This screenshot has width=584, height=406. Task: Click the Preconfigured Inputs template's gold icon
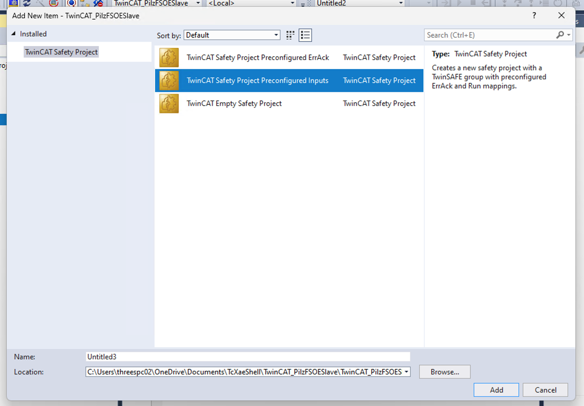click(169, 81)
